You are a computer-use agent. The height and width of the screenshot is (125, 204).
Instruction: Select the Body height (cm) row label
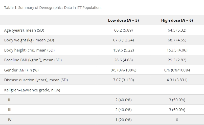(29, 50)
